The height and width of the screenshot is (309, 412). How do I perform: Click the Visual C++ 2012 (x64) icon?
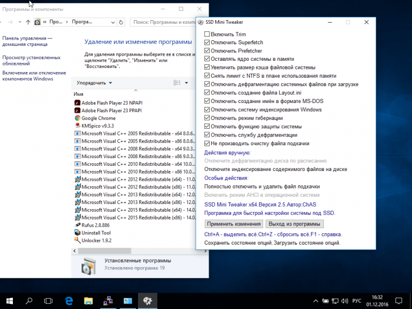[77, 179]
